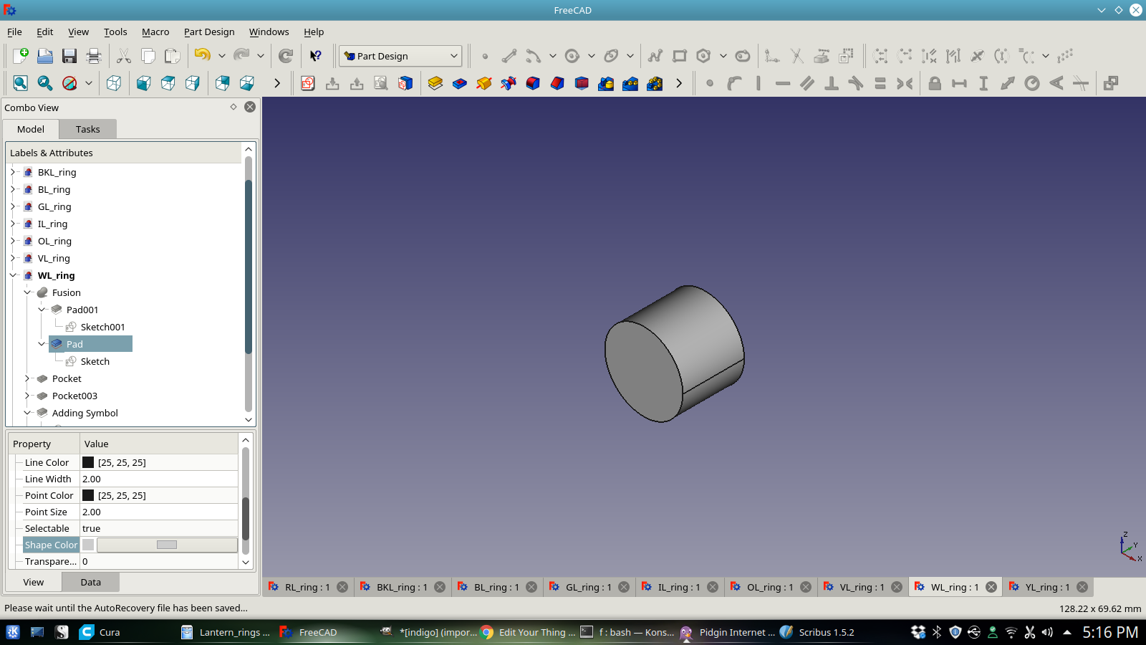Click the taskbar clock
This screenshot has width=1146, height=645.
1109,632
